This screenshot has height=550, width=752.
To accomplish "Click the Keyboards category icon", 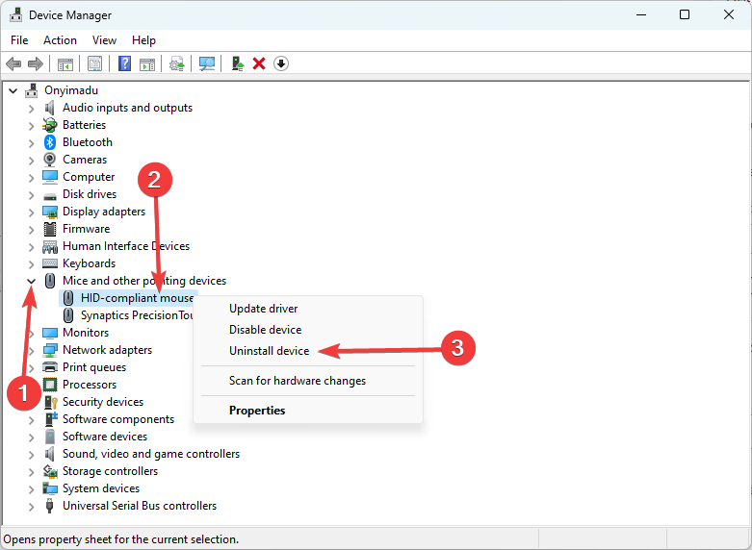I will click(x=50, y=263).
